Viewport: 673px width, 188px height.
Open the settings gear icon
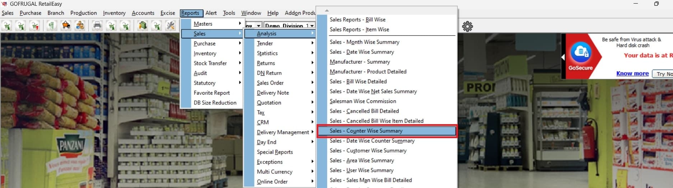[467, 26]
